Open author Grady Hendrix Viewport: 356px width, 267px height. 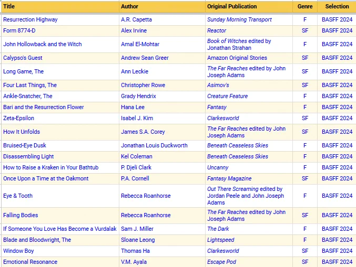pyautogui.click(x=138, y=96)
